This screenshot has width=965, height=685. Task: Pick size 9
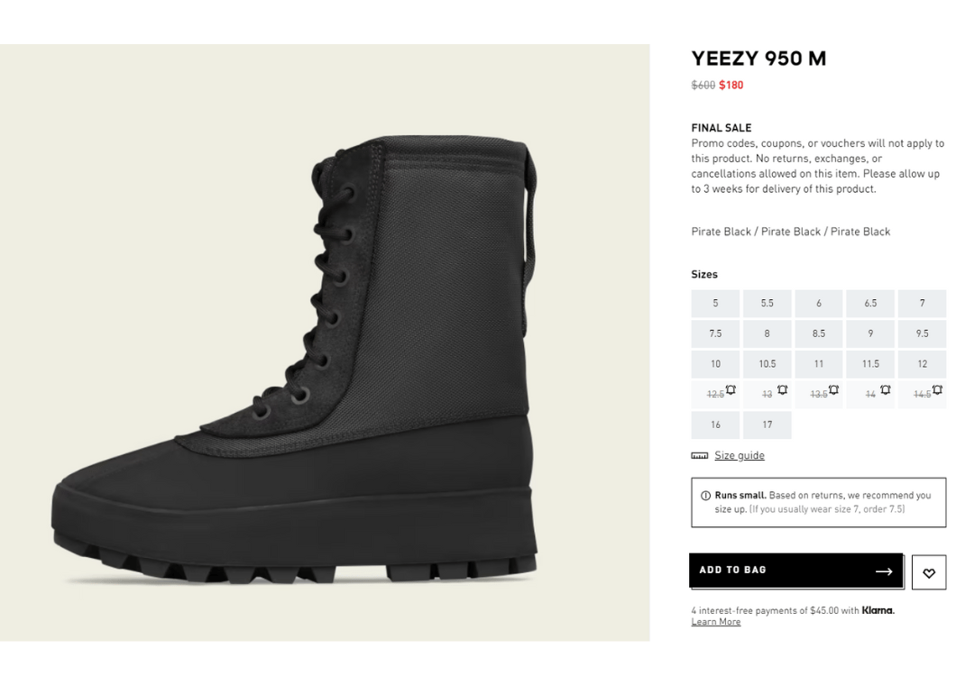pyautogui.click(x=870, y=333)
